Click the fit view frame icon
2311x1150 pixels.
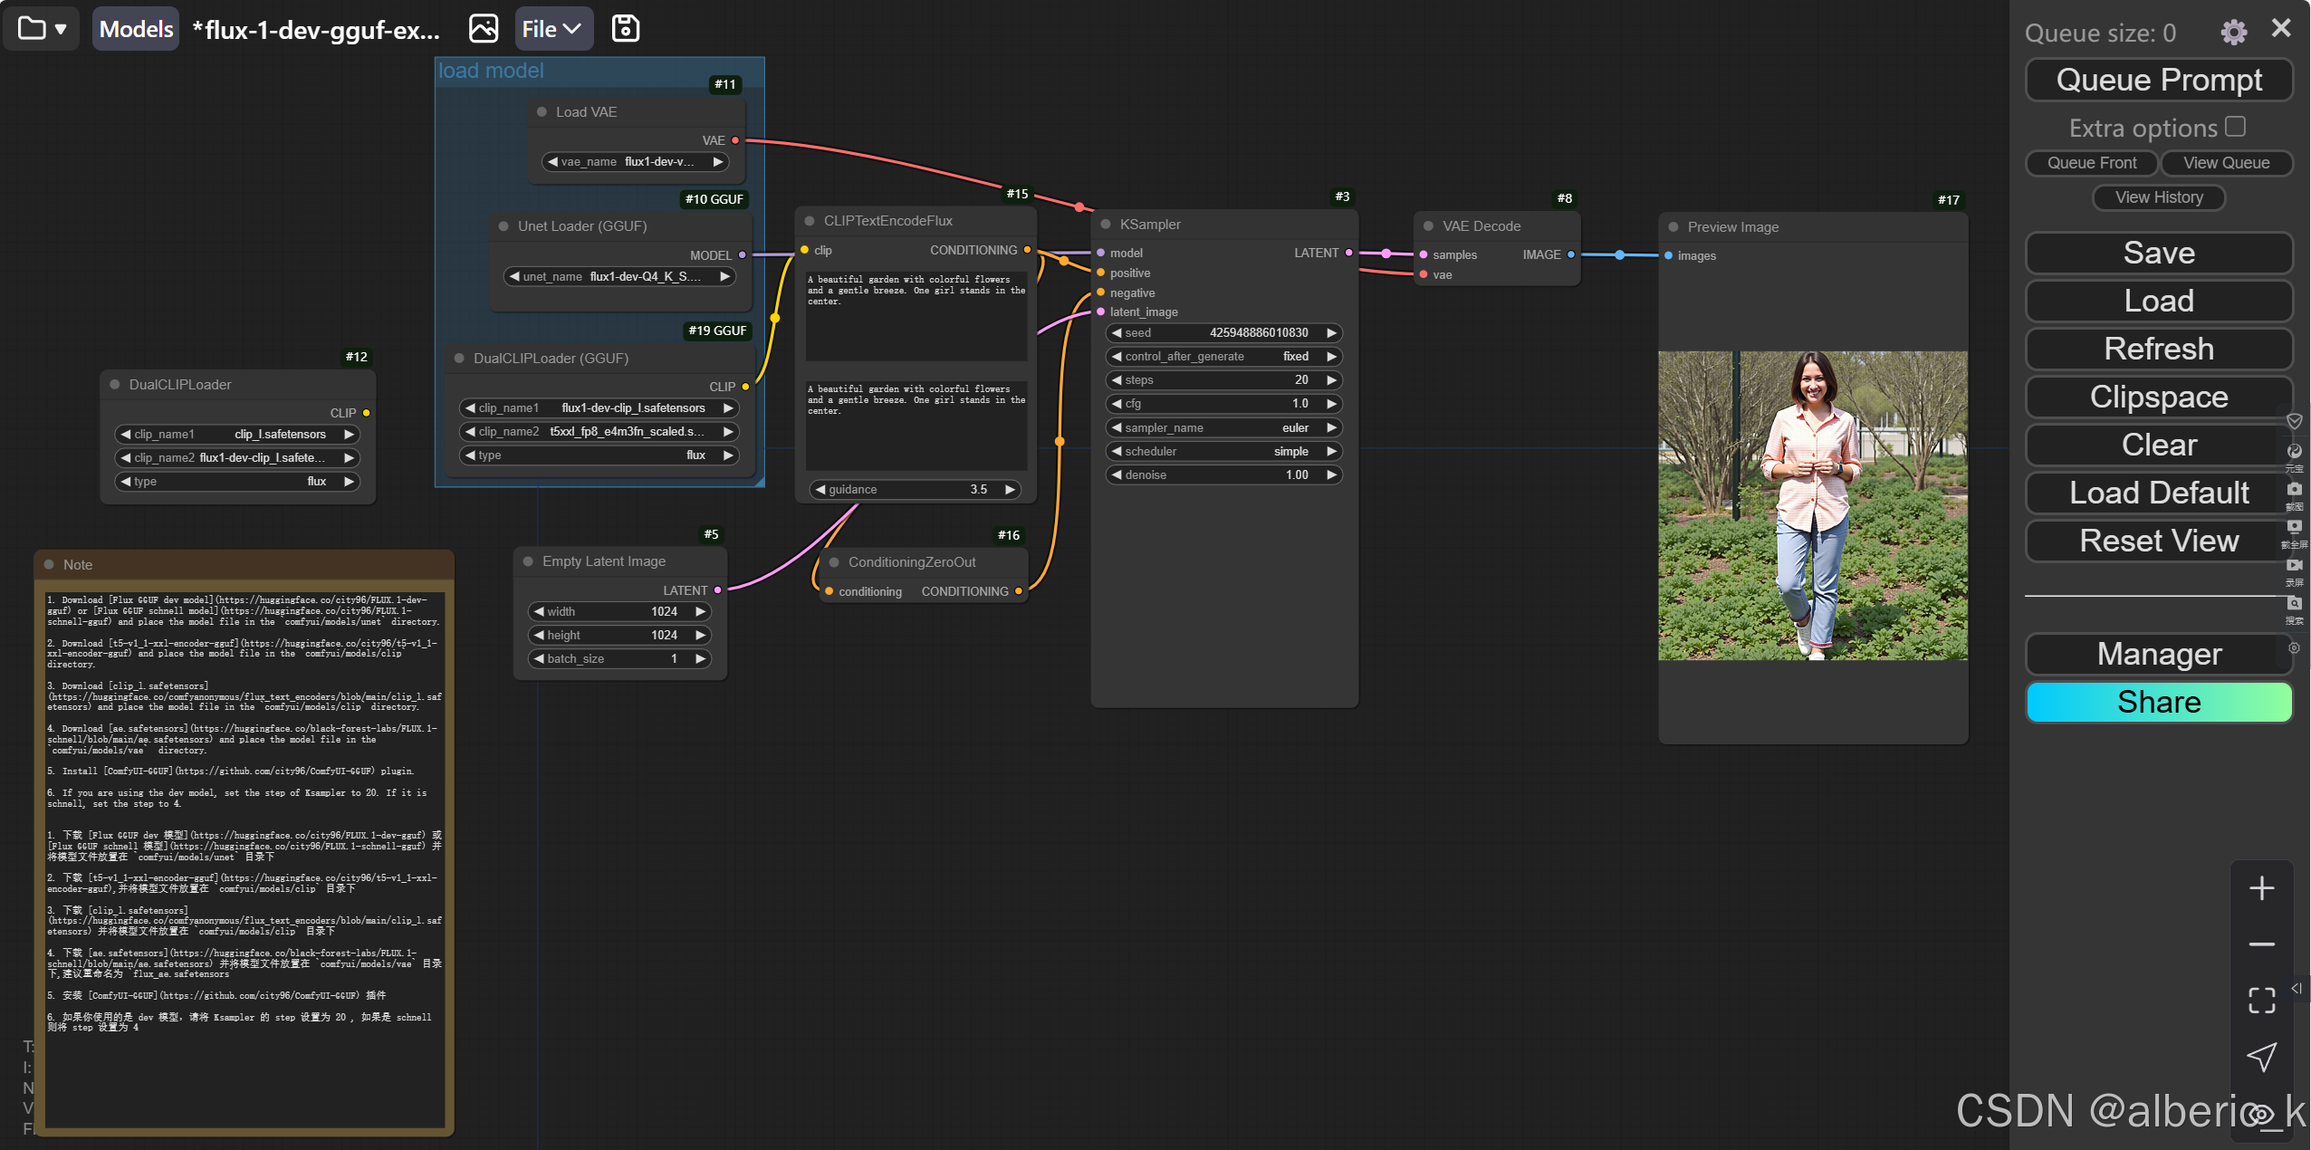2261,1001
